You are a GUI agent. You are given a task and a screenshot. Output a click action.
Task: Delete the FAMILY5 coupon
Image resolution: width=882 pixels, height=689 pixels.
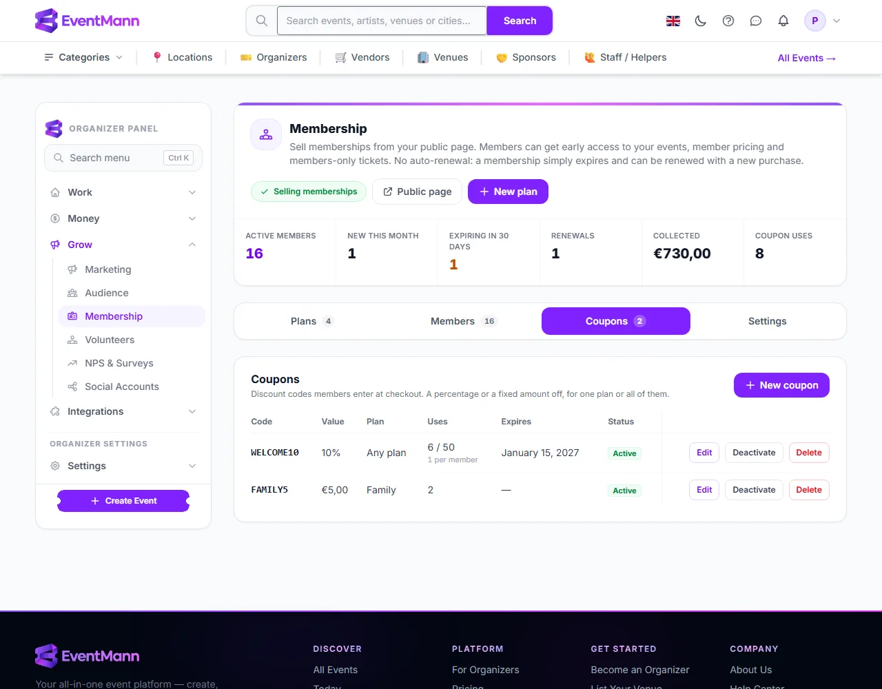(809, 490)
